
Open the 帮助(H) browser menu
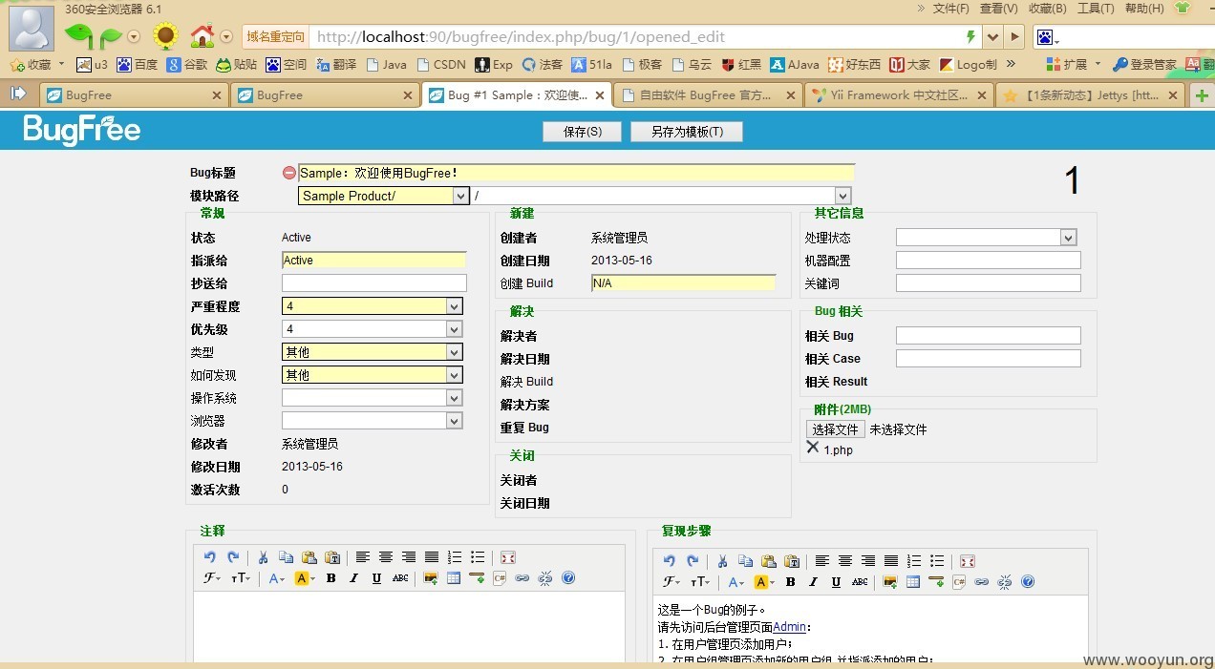tap(1144, 9)
